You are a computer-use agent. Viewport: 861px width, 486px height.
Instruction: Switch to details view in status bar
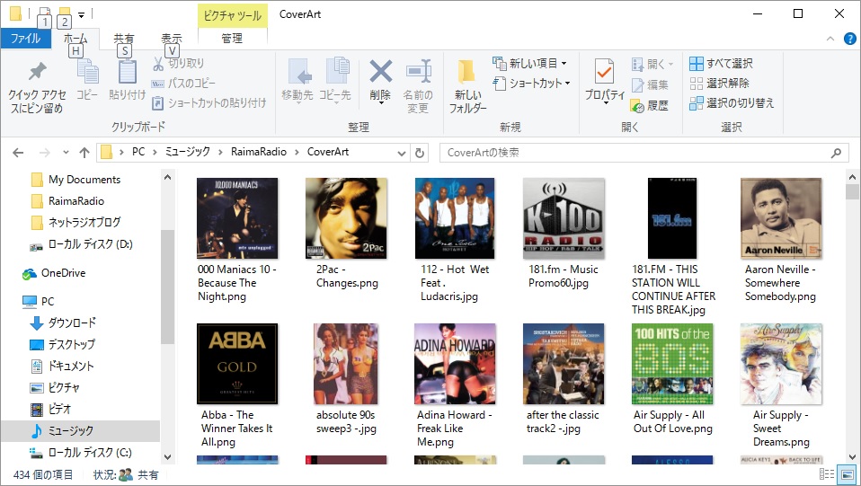tap(827, 474)
